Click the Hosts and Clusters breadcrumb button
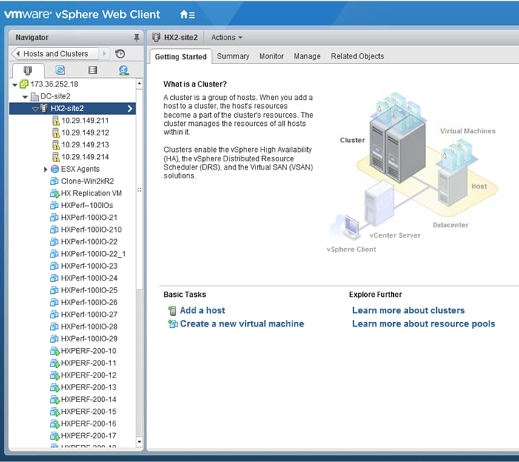This screenshot has height=462, width=519. coord(56,53)
